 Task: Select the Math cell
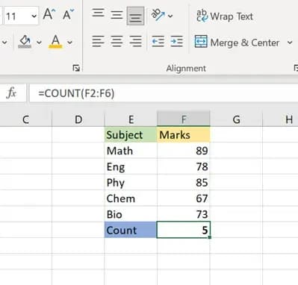pos(131,151)
